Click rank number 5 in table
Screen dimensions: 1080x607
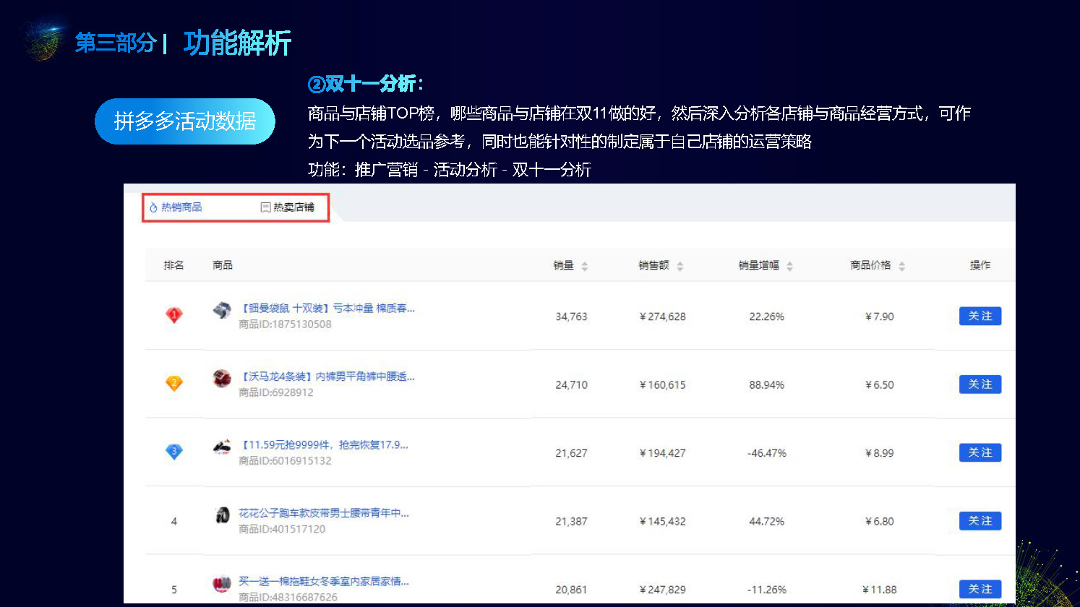pos(173,590)
